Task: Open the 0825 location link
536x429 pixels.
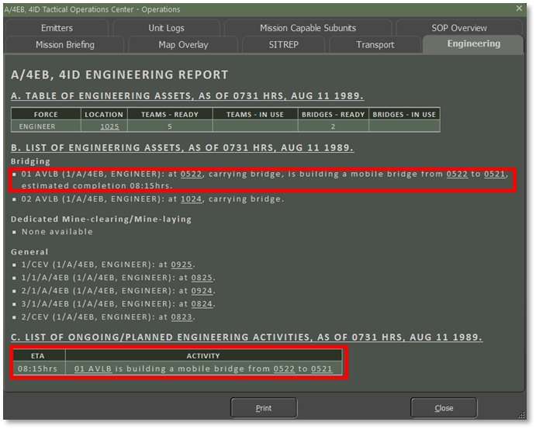Action: [x=203, y=278]
